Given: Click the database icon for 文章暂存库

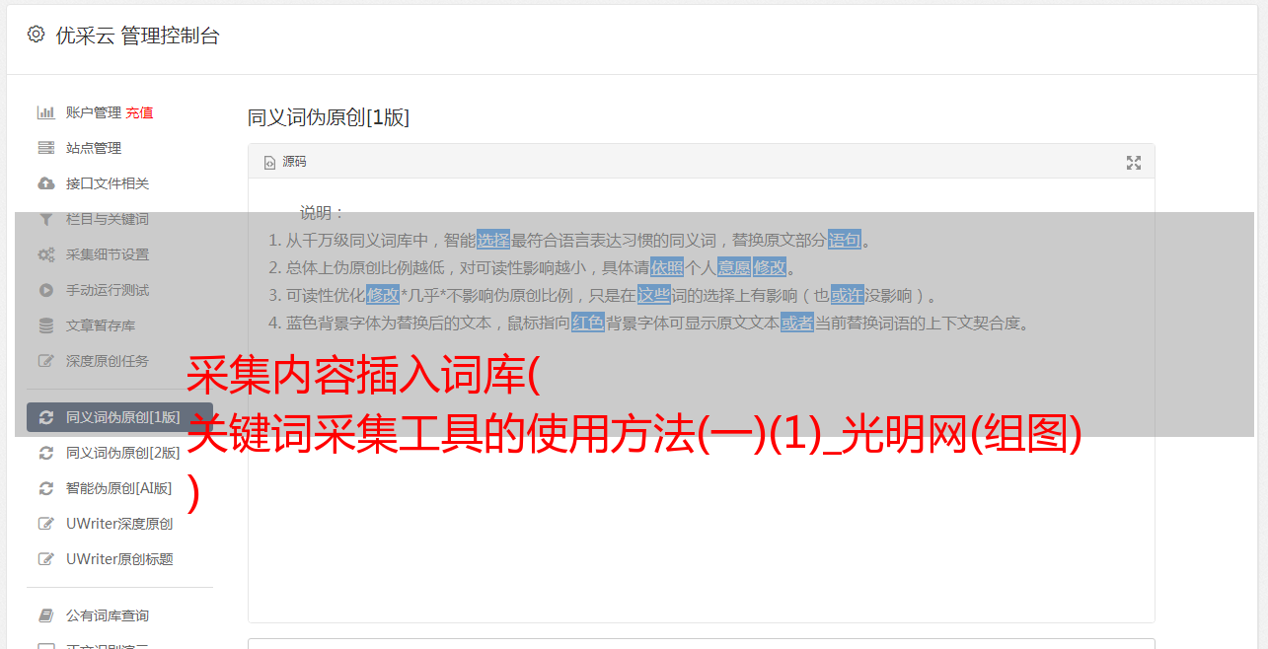Looking at the screenshot, I should point(45,325).
